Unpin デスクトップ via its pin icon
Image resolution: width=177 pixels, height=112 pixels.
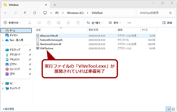coord(30,50)
